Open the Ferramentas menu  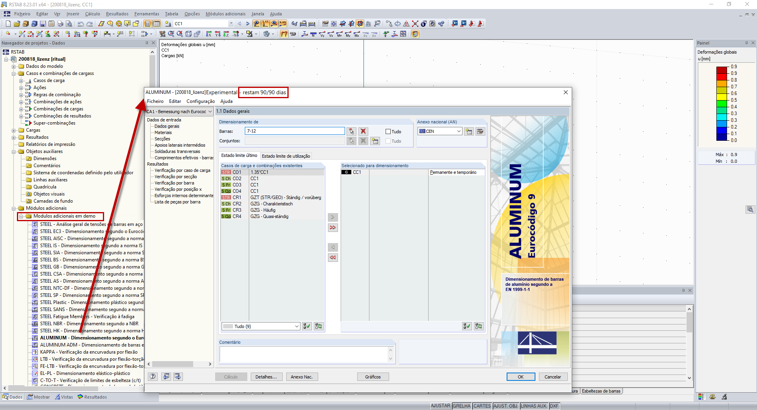pyautogui.click(x=147, y=14)
